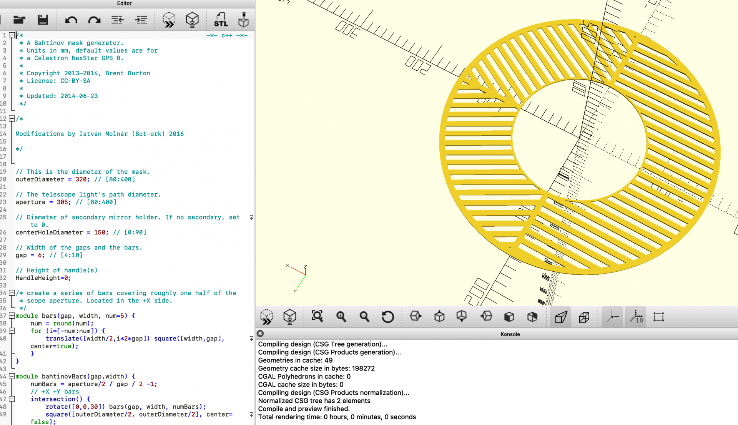Image resolution: width=738 pixels, height=425 pixels.
Task: Click 'CGAL Polyhedrons in cache: 0' line
Action: (304, 377)
